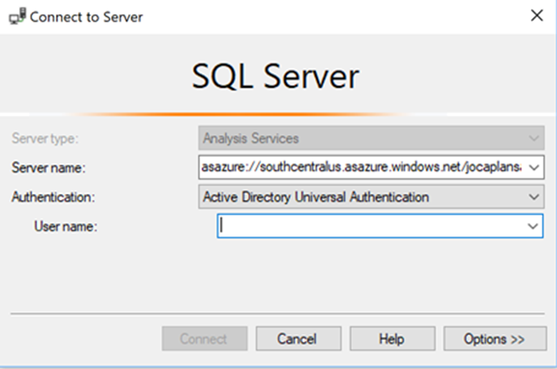Click the 'User name:' label
This screenshot has width=557, height=369.
click(65, 226)
